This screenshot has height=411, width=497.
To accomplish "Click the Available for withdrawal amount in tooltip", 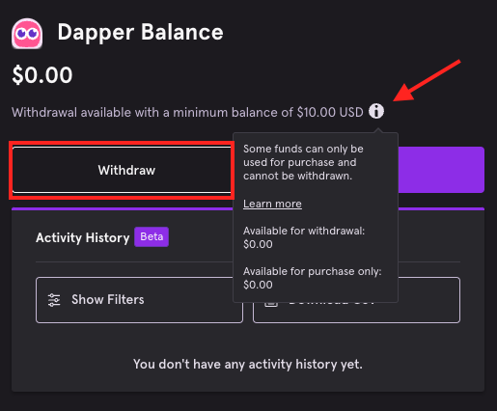I will tap(258, 244).
